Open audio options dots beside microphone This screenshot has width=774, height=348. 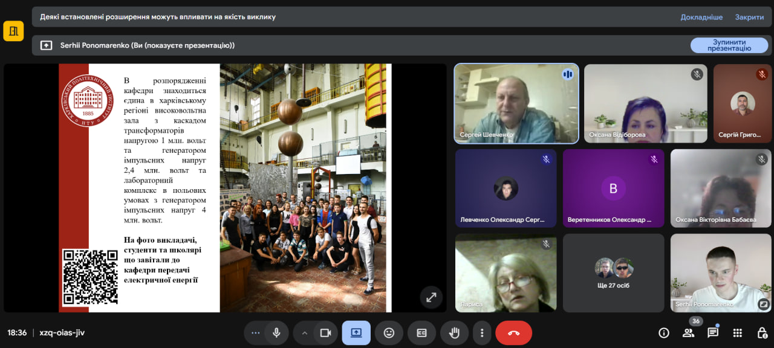(x=255, y=333)
